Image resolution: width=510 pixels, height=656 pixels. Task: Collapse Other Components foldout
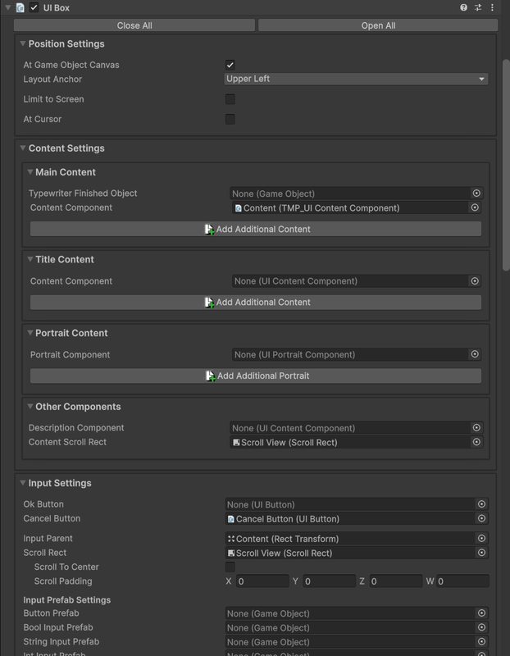coord(30,406)
